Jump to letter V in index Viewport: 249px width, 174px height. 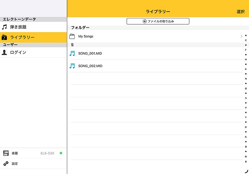[x=246, y=108]
